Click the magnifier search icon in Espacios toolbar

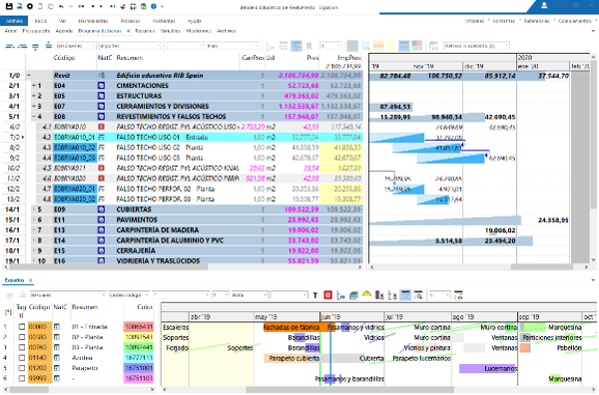(x=418, y=295)
